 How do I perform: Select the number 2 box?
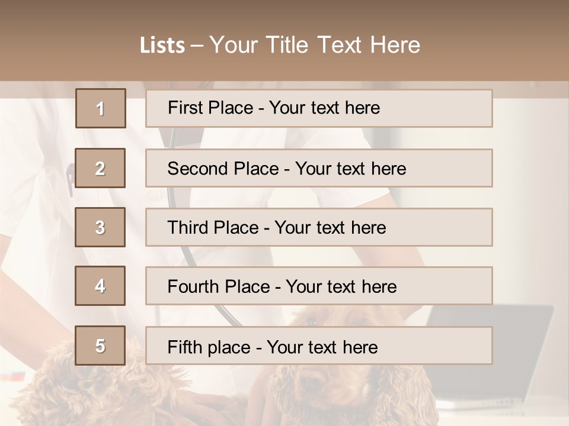click(x=101, y=168)
